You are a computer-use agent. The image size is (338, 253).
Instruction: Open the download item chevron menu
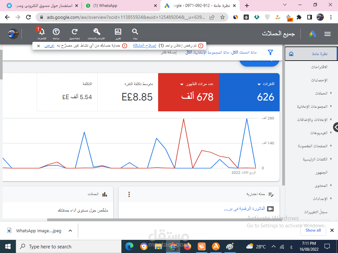(x=70, y=231)
